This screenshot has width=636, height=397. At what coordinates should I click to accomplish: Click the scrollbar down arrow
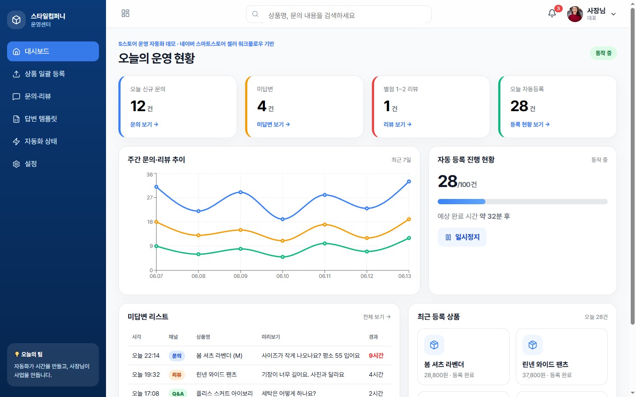point(632,393)
